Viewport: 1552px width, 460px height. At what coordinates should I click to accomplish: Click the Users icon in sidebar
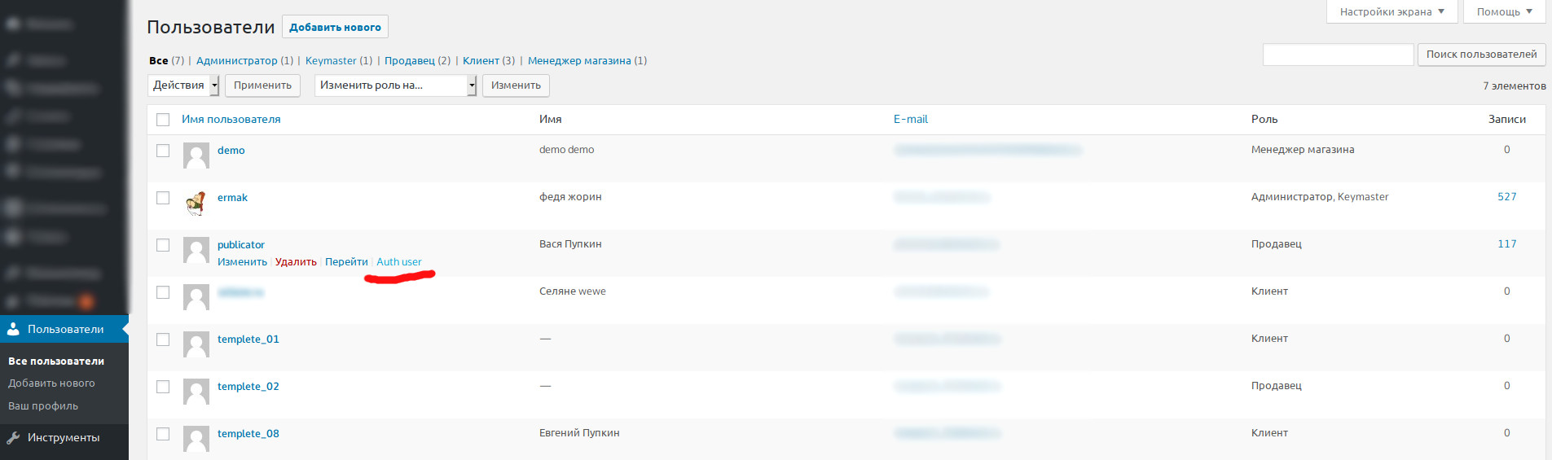[x=13, y=329]
